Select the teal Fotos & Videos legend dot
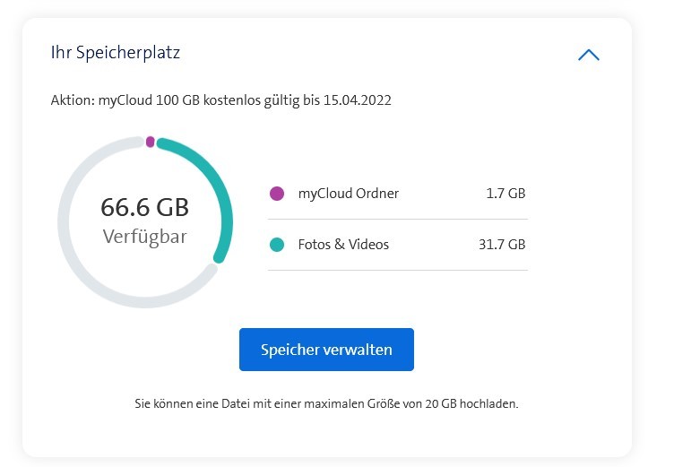Image resolution: width=674 pixels, height=467 pixels. (x=277, y=245)
